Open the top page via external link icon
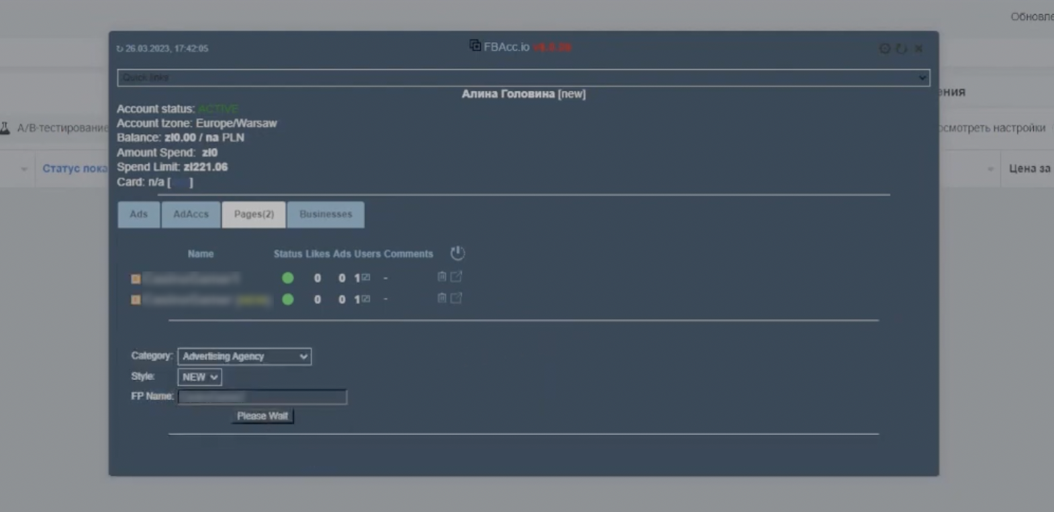Screen dimensions: 1054x512 click(x=456, y=276)
